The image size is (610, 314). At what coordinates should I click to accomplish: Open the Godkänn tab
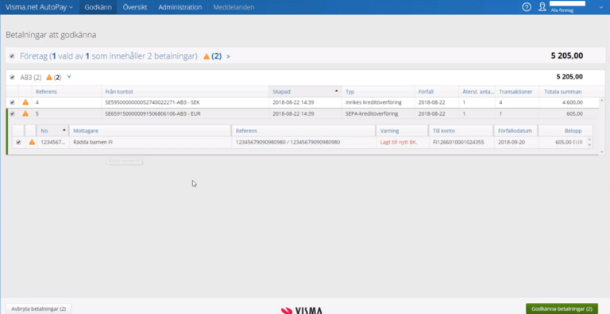98,7
